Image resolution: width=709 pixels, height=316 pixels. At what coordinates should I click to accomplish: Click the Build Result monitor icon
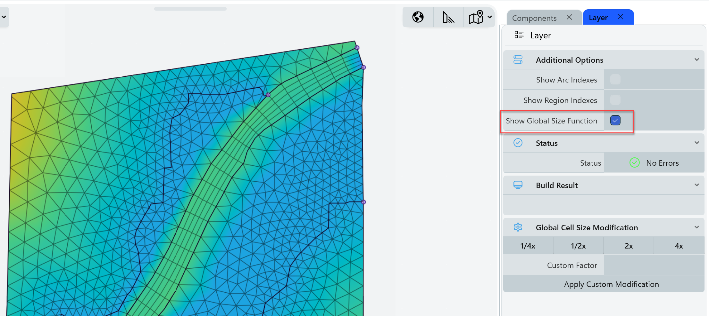point(518,185)
